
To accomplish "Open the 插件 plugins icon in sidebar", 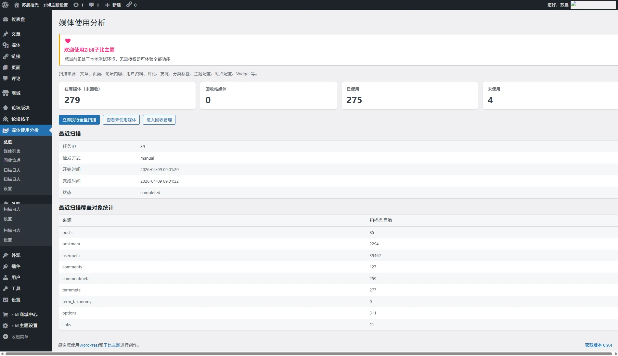I will click(x=6, y=266).
